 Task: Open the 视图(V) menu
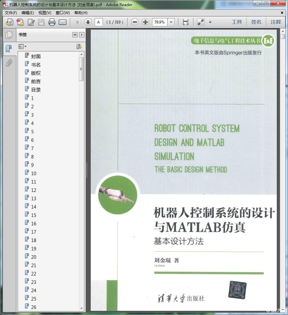click(45, 13)
